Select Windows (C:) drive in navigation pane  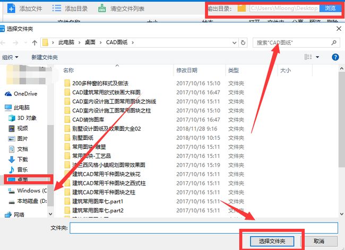point(28,191)
